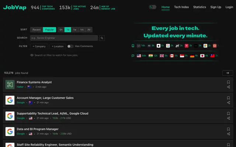
Task: Filter by Microsoft company icon
Action: 205,46
